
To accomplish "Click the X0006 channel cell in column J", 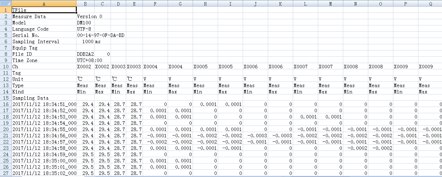I will (x=255, y=67).
